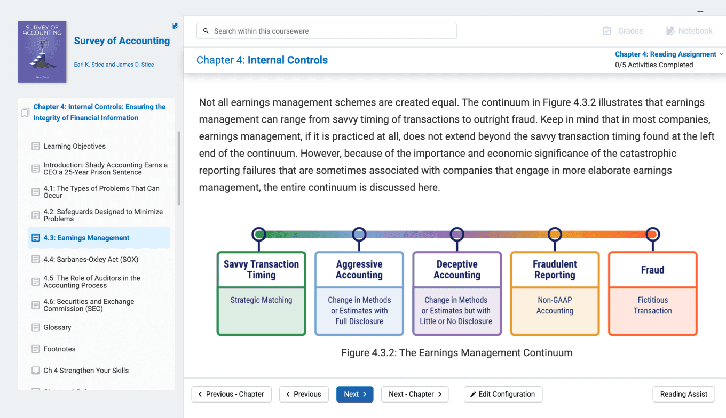Viewport: 726px width, 418px height.
Task: Click the Fraudulent Reporting box
Action: (x=555, y=294)
